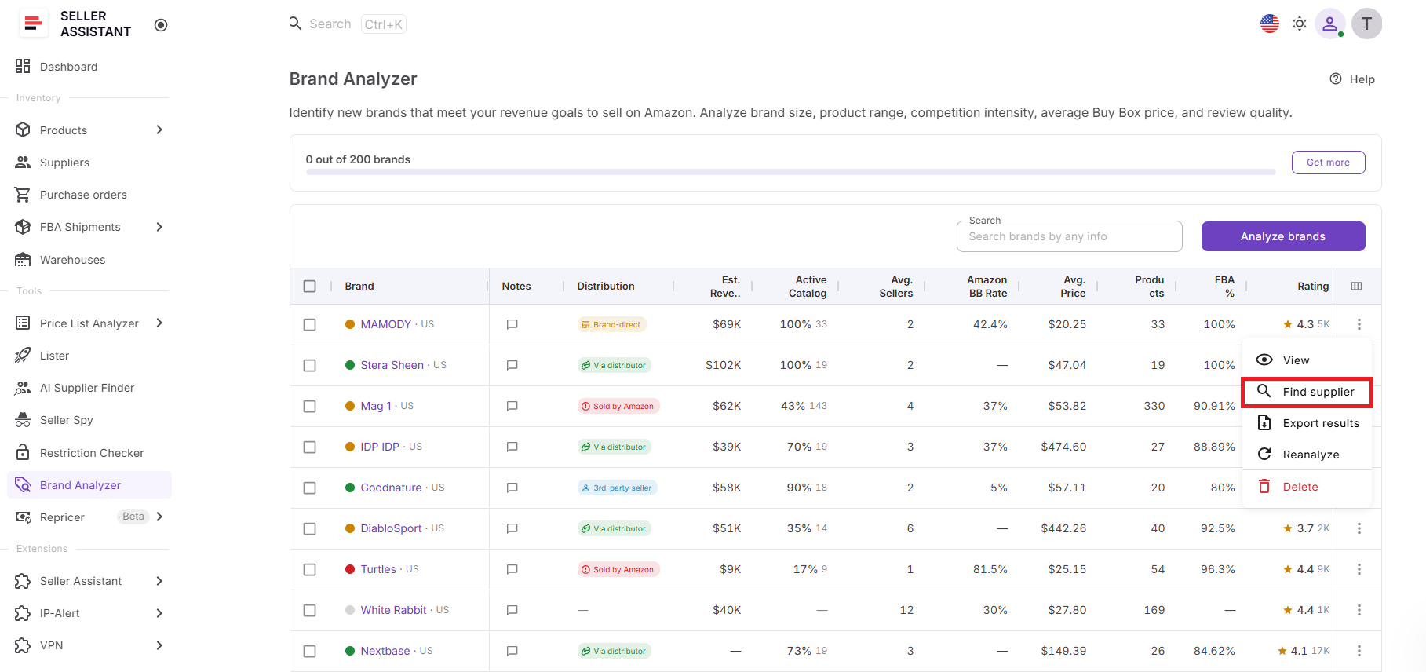
Task: Click the sidebar collapse radio icon near logo
Action: pos(161,25)
